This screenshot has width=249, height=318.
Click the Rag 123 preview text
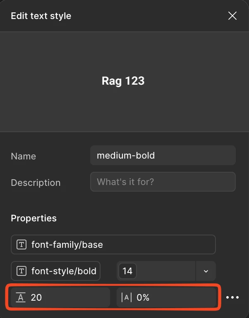123,81
